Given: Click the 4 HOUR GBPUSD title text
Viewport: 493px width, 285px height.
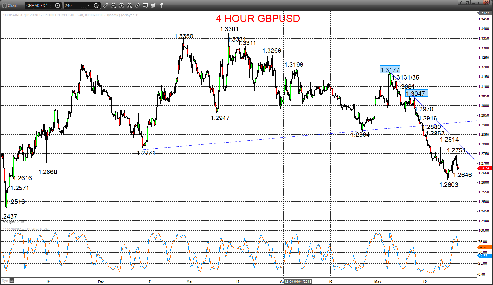Looking at the screenshot, I should pyautogui.click(x=258, y=19).
